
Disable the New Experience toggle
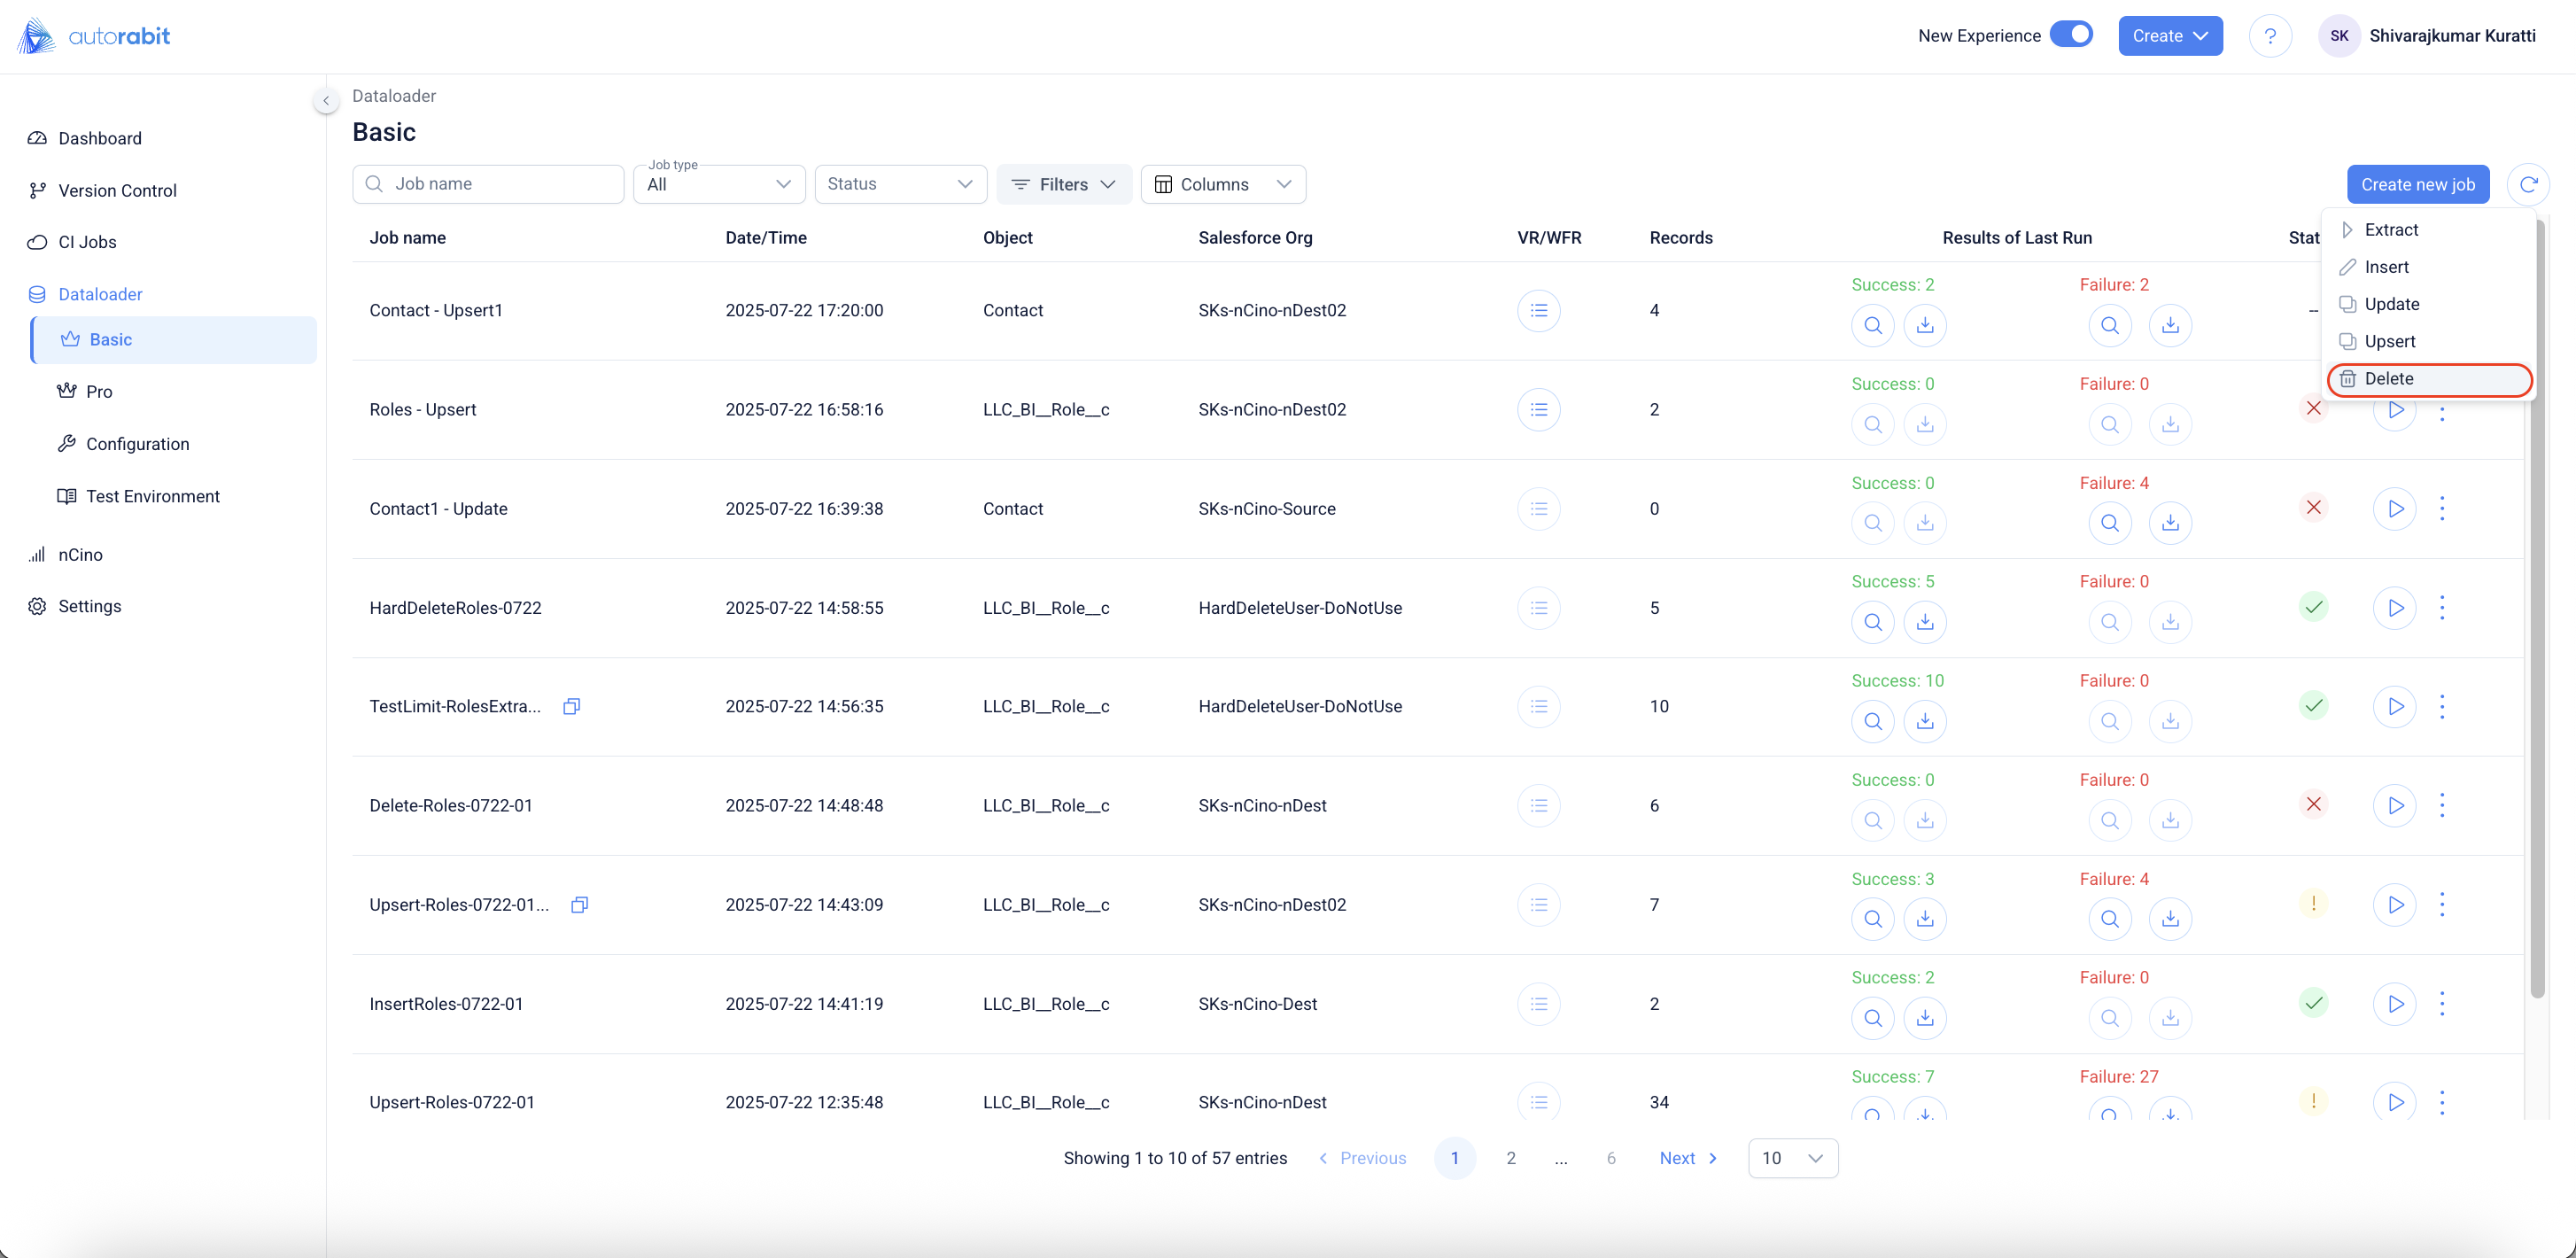point(2071,35)
